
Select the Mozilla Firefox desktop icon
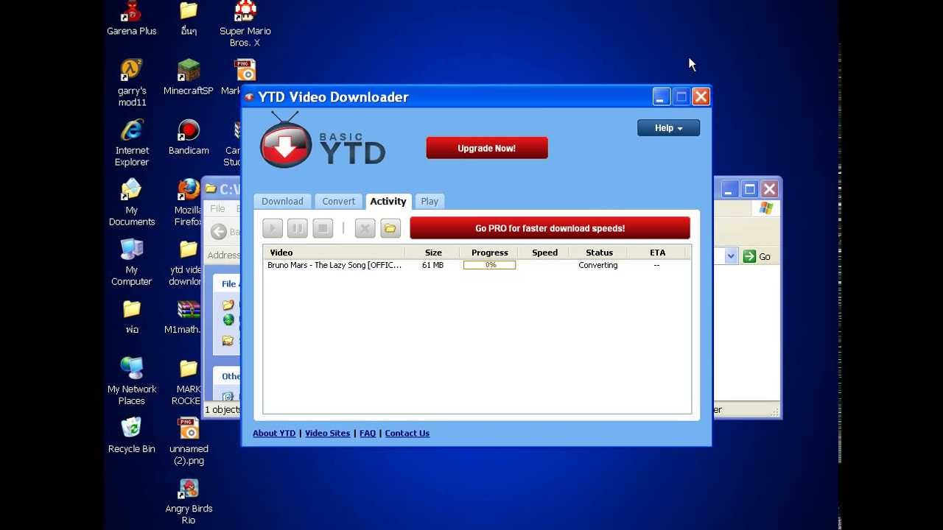(x=188, y=202)
